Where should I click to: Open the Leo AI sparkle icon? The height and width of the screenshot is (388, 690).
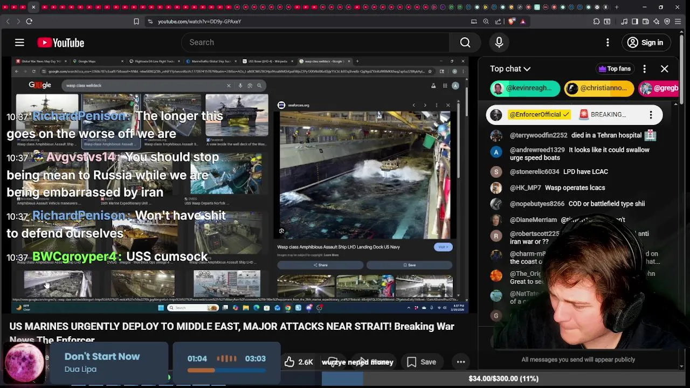point(657,22)
